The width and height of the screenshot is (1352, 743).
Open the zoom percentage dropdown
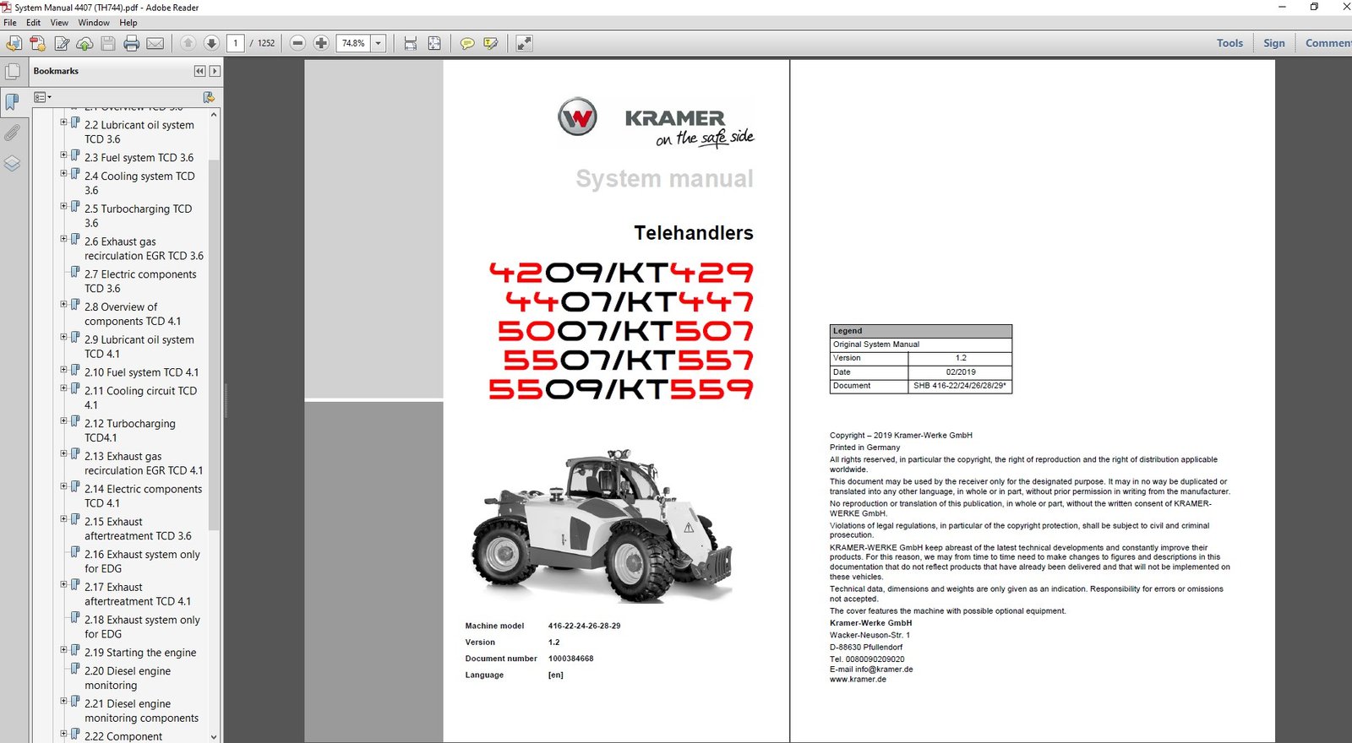pos(379,43)
